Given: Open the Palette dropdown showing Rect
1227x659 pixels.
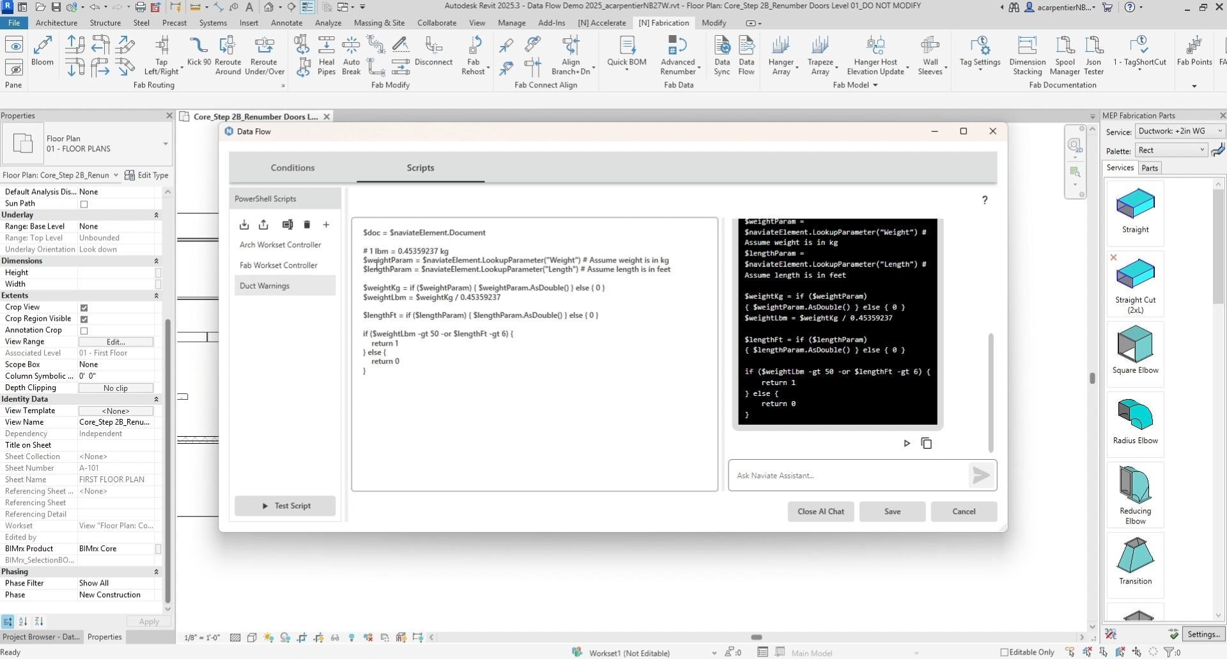Looking at the screenshot, I should coord(1171,150).
